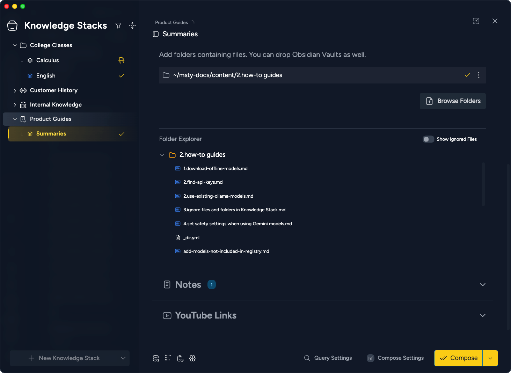Toggle the sidebar icon beside Summaries title

click(x=156, y=34)
